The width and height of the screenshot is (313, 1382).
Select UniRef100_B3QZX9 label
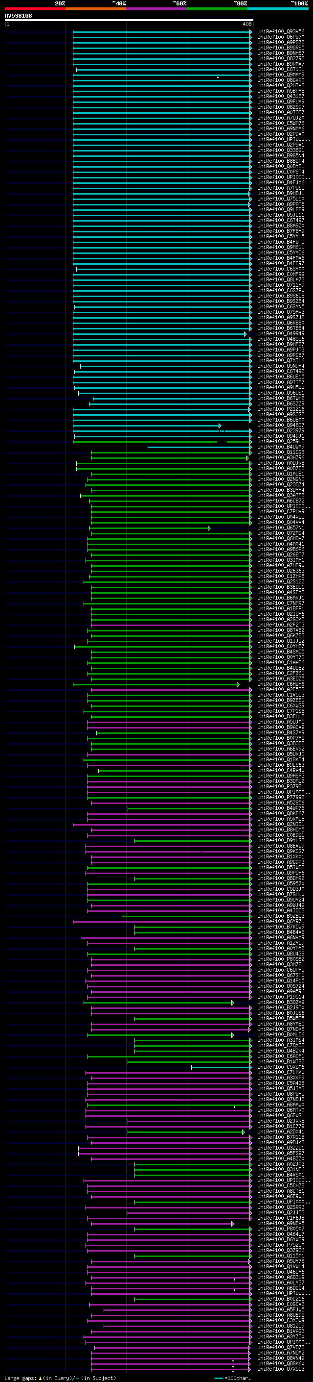point(281,1003)
